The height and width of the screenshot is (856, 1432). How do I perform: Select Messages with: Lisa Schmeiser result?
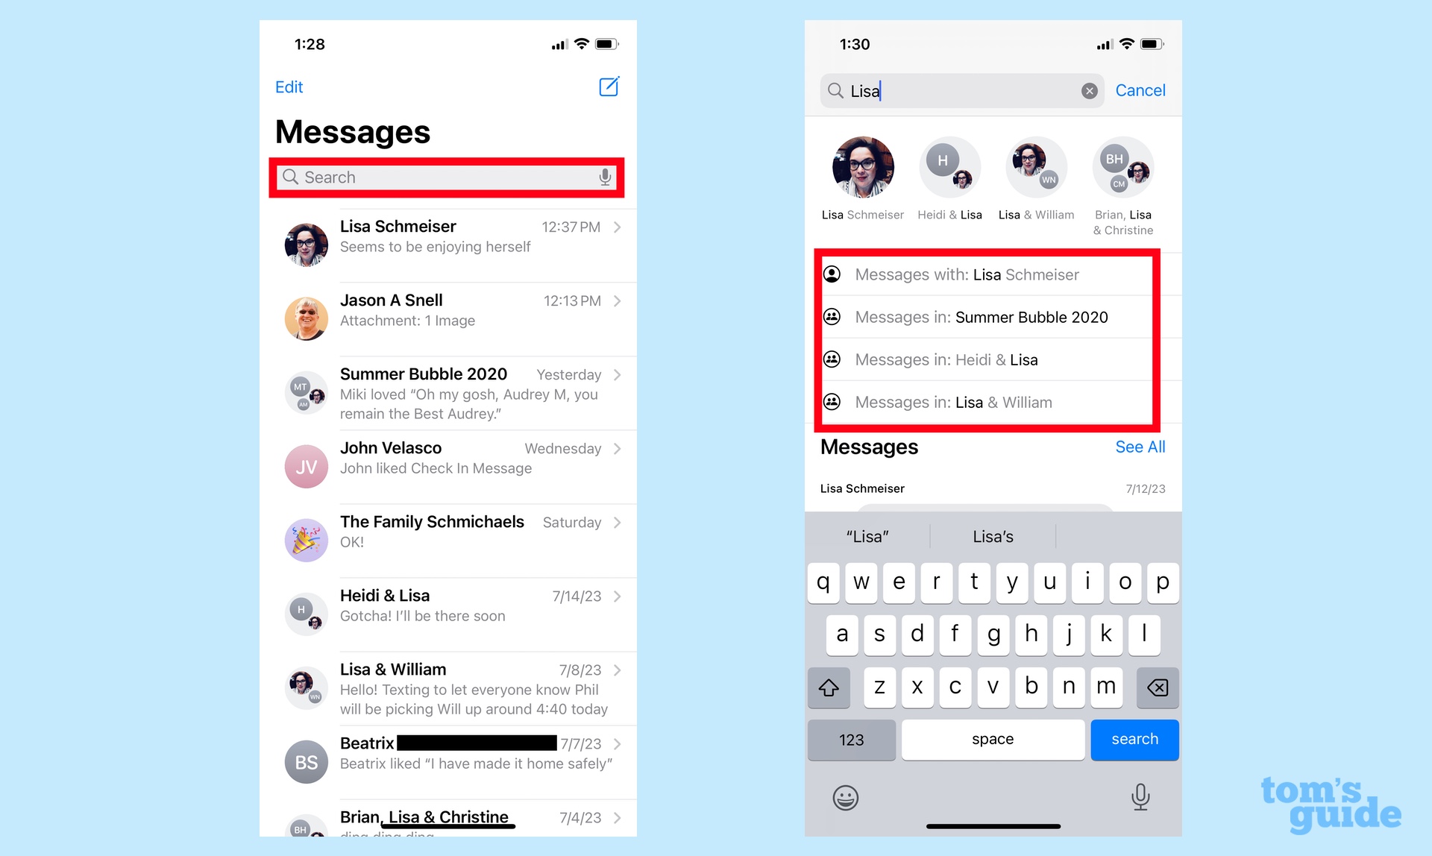tap(993, 275)
